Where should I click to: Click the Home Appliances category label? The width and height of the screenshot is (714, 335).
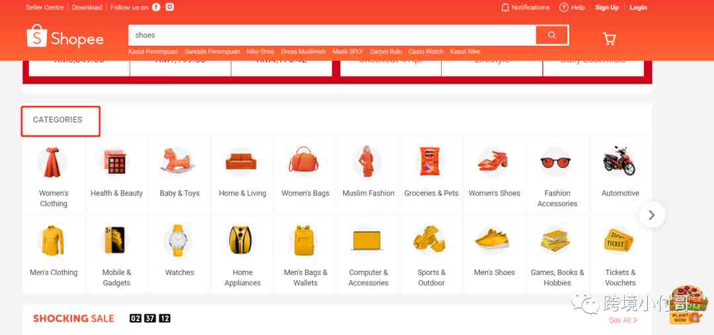242,278
